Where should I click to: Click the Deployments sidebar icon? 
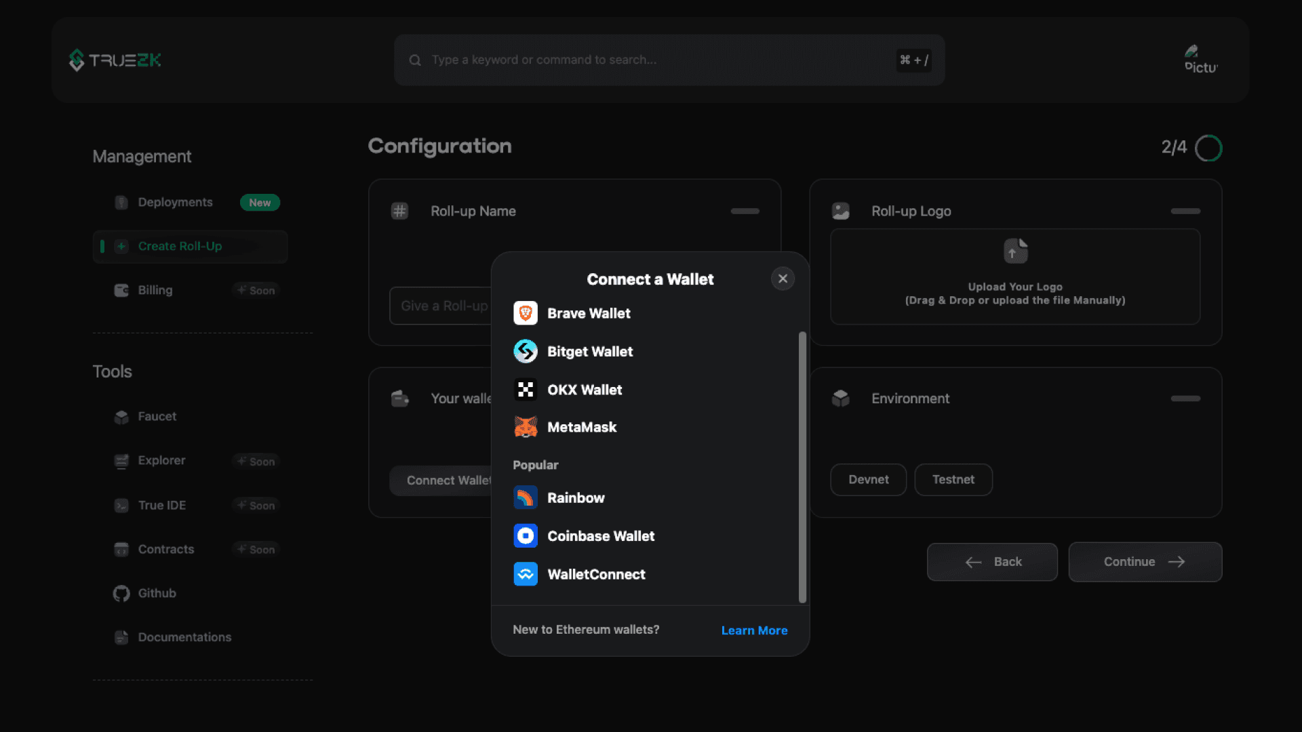click(121, 203)
